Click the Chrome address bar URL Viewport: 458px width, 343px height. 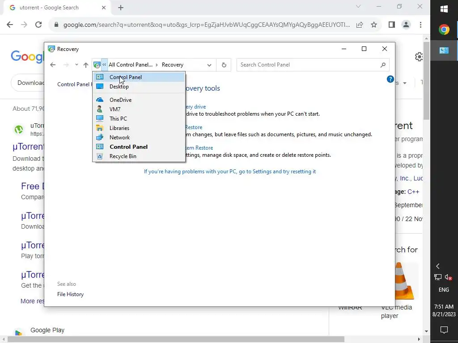(x=206, y=25)
